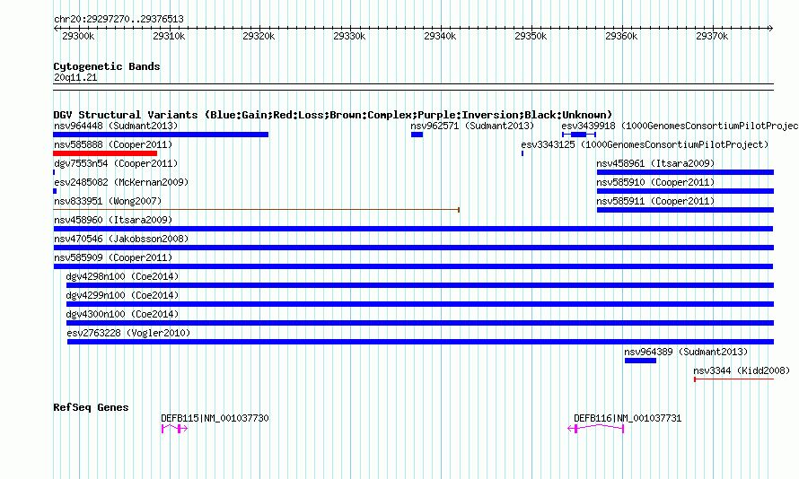The width and height of the screenshot is (799, 479).
Task: Select the esv2763228 blue bar
Action: [x=420, y=342]
